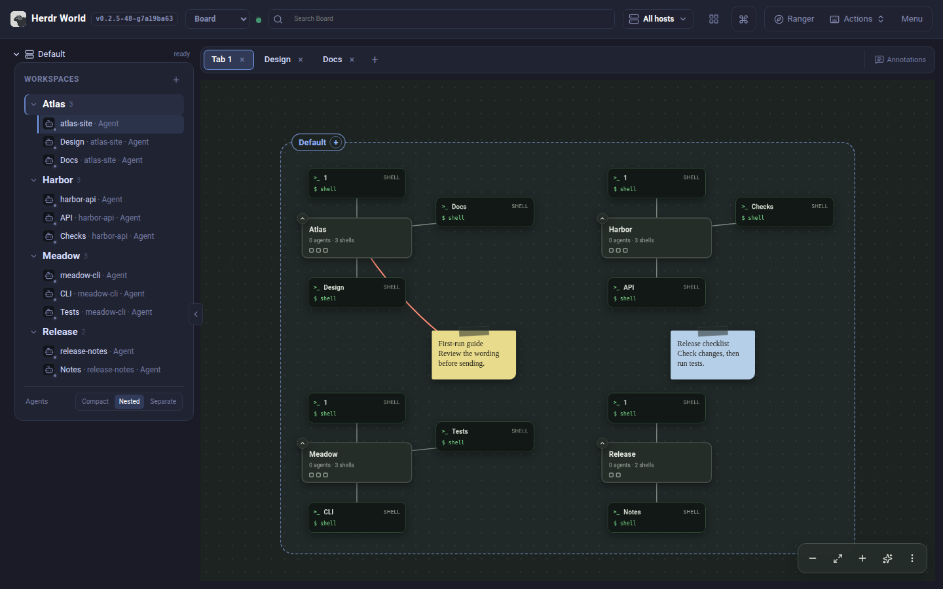The width and height of the screenshot is (943, 589).
Task: Toggle the Annotations panel
Action: (900, 60)
